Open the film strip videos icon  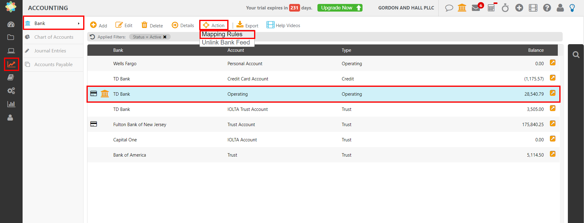click(x=533, y=8)
